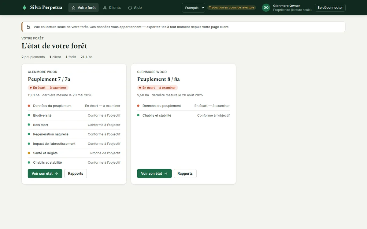
Task: Click Conforme à l'objectif beside Bois mort
Action: click(104, 125)
